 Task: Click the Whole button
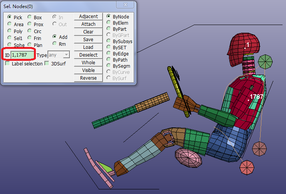pyautogui.click(x=88, y=63)
